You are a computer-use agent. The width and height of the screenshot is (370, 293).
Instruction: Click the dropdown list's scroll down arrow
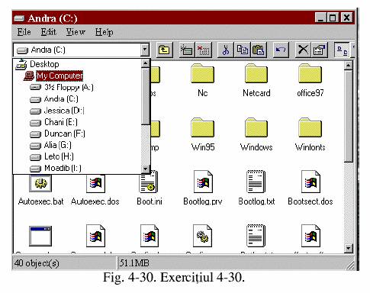146,169
